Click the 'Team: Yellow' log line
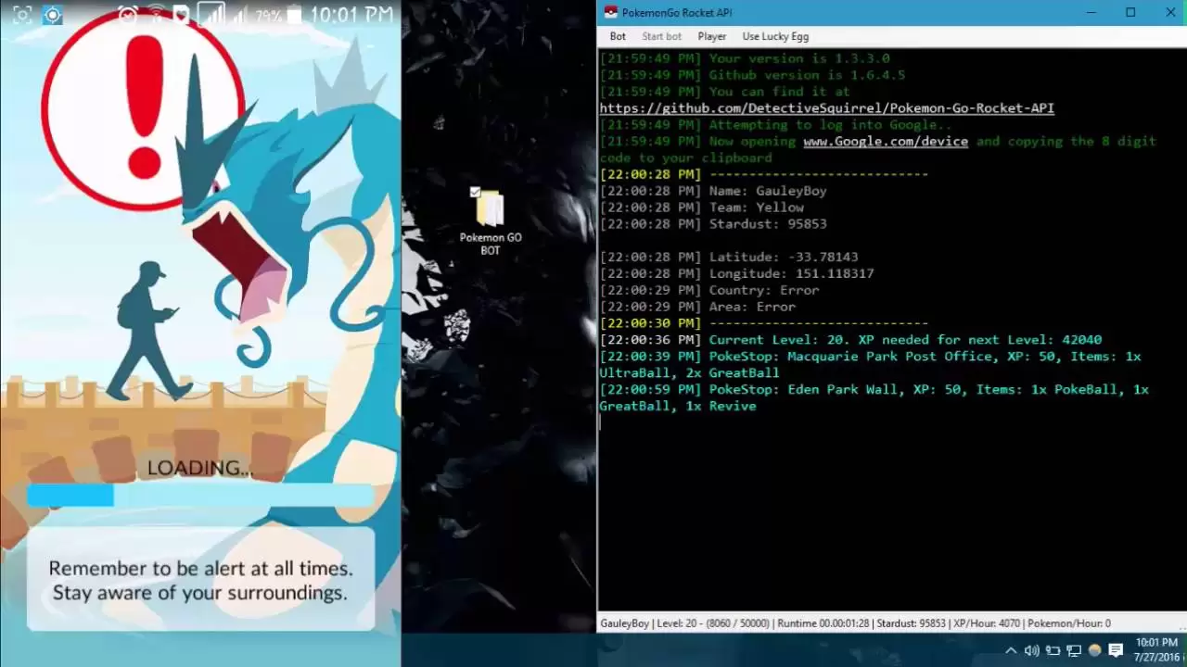This screenshot has width=1187, height=667. tap(702, 208)
